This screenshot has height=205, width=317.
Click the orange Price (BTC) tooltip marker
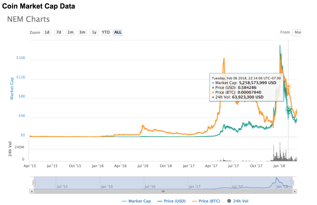pyautogui.click(x=289, y=86)
